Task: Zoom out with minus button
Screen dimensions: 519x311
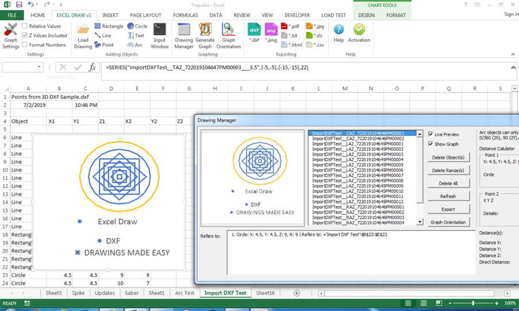Action: 450,303
